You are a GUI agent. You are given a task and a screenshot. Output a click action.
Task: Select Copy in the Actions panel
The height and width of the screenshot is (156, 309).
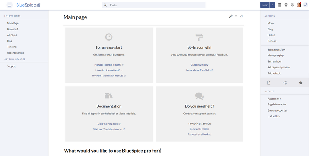pos(271,29)
